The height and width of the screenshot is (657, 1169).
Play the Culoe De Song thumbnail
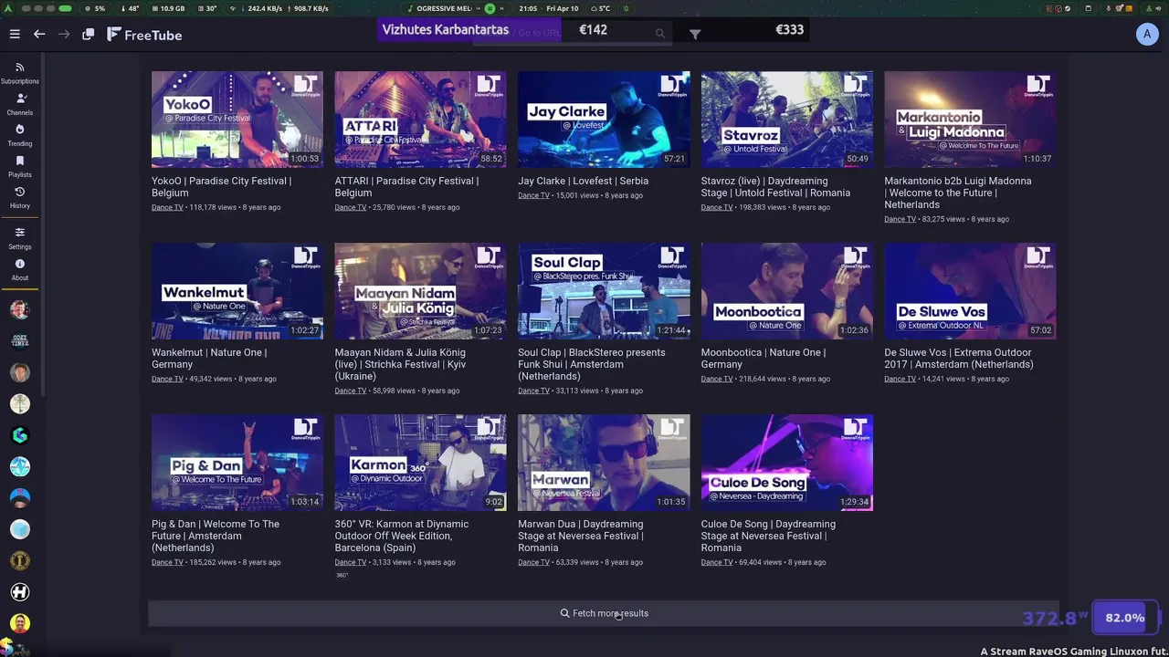787,463
